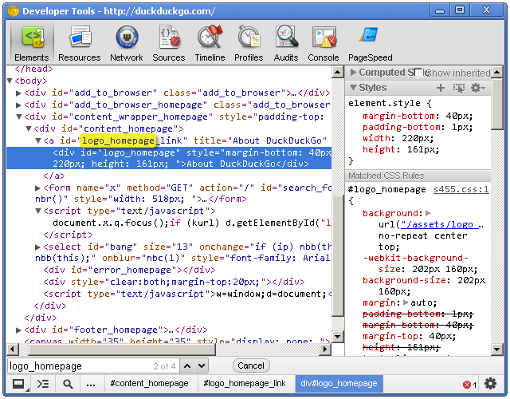Go to next search result arrow
The image size is (510, 399).
point(202,366)
